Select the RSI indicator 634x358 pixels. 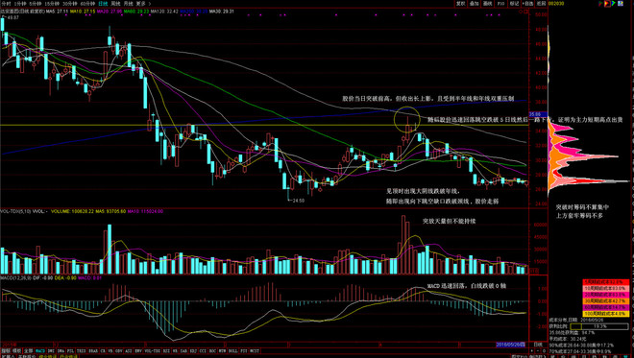pyautogui.click(x=166, y=351)
